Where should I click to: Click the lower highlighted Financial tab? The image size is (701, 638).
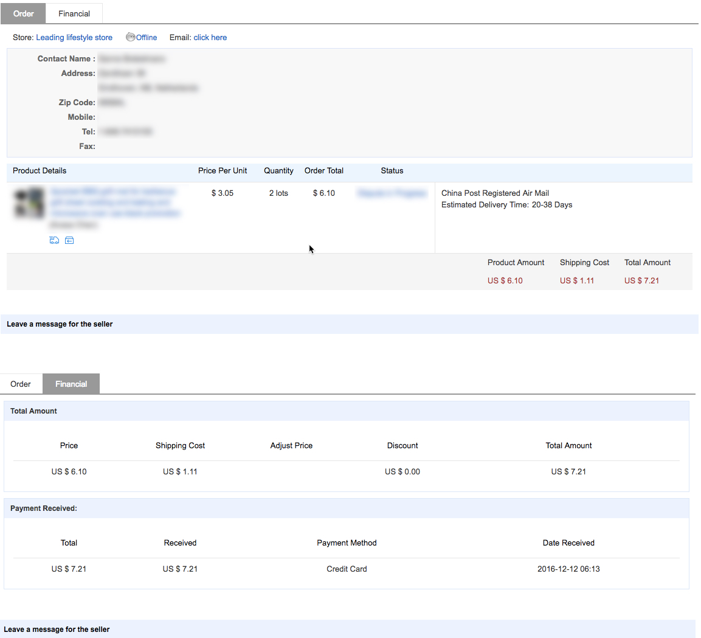coord(71,384)
